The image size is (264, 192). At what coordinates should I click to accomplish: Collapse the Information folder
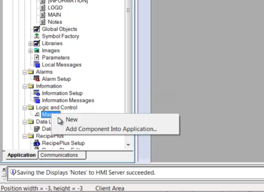click(x=24, y=87)
